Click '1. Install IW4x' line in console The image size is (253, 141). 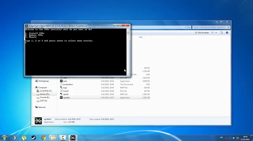[x=35, y=33]
